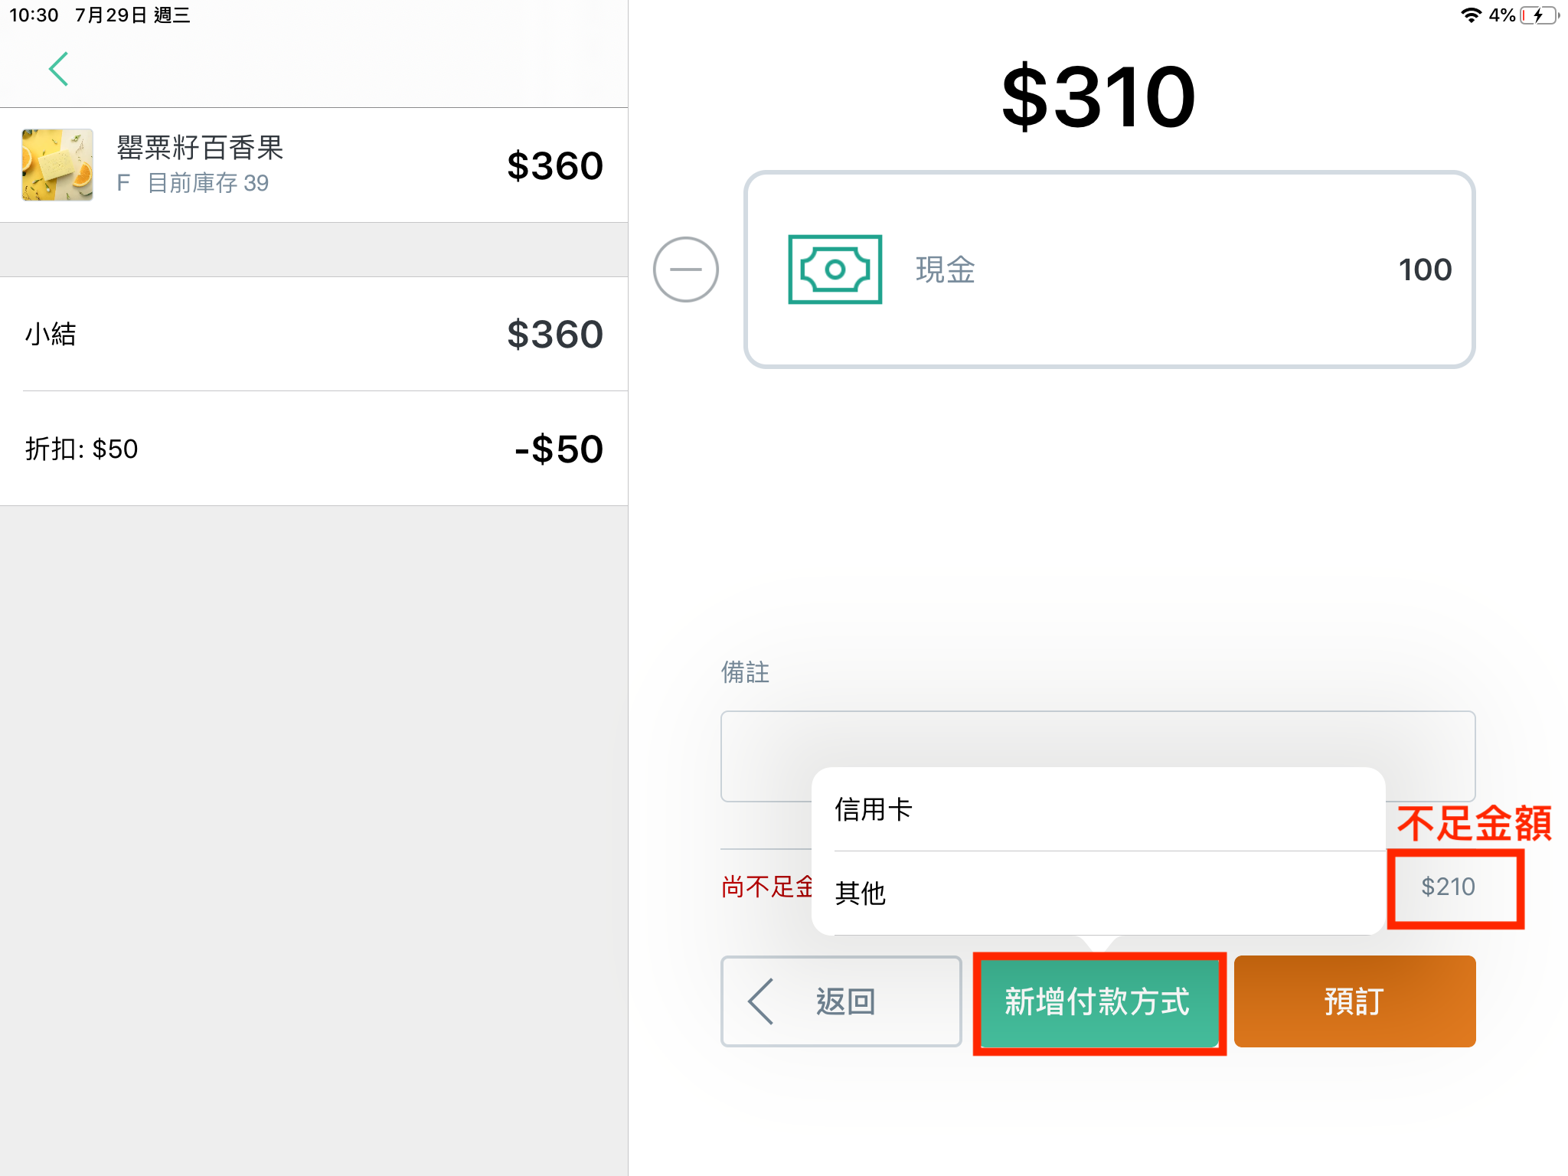The width and height of the screenshot is (1568, 1176).
Task: Check the battery indicator in status bar
Action: 1540,15
